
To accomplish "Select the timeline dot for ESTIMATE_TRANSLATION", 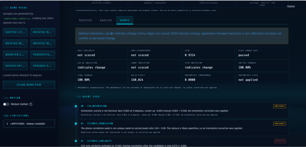I will point(76,124).
